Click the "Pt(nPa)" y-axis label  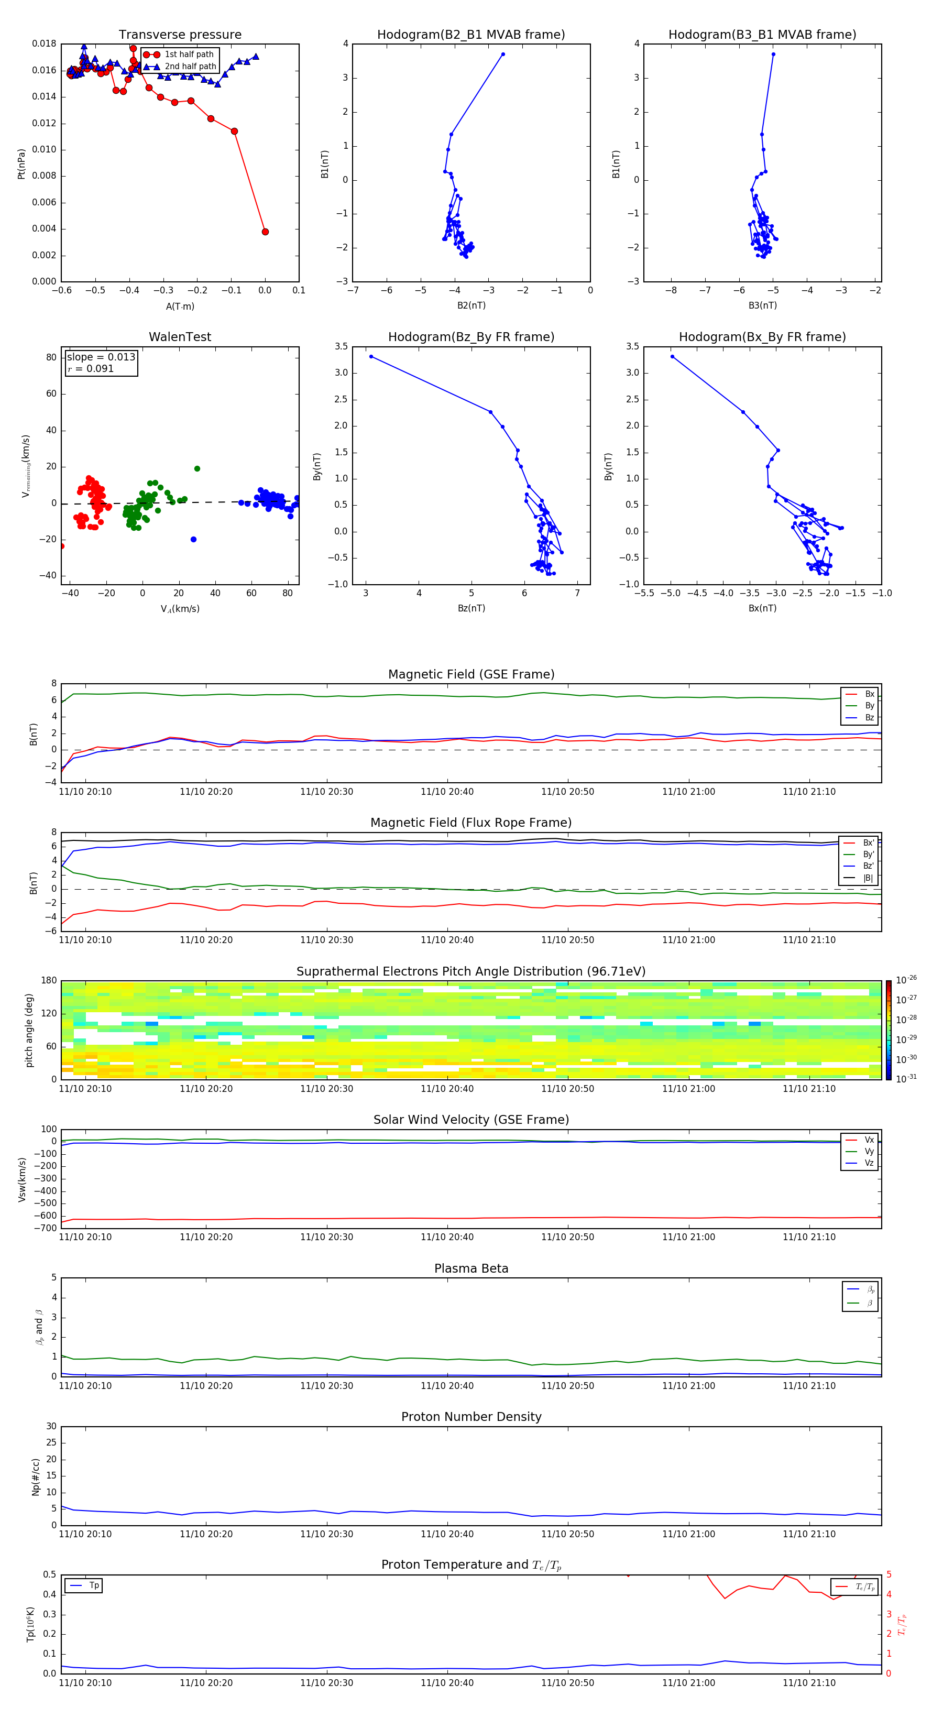pyautogui.click(x=21, y=163)
